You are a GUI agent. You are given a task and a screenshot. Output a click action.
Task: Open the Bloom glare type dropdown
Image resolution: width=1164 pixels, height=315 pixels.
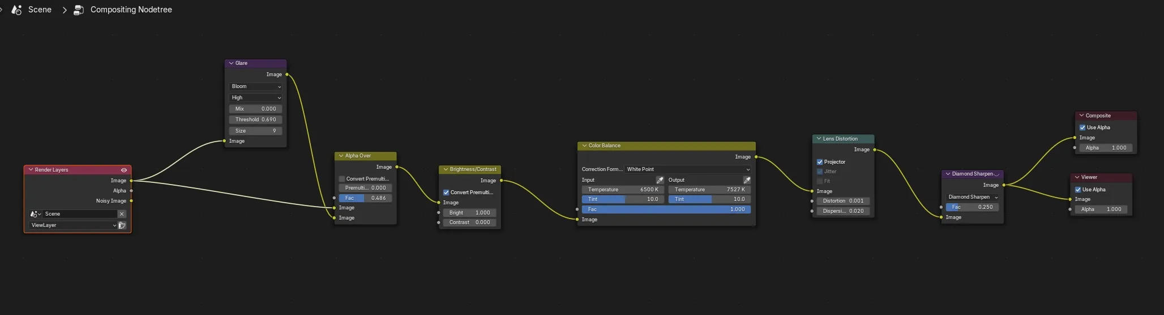pos(256,86)
